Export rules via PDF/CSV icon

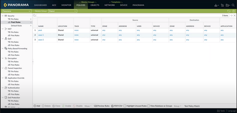tap(112, 106)
